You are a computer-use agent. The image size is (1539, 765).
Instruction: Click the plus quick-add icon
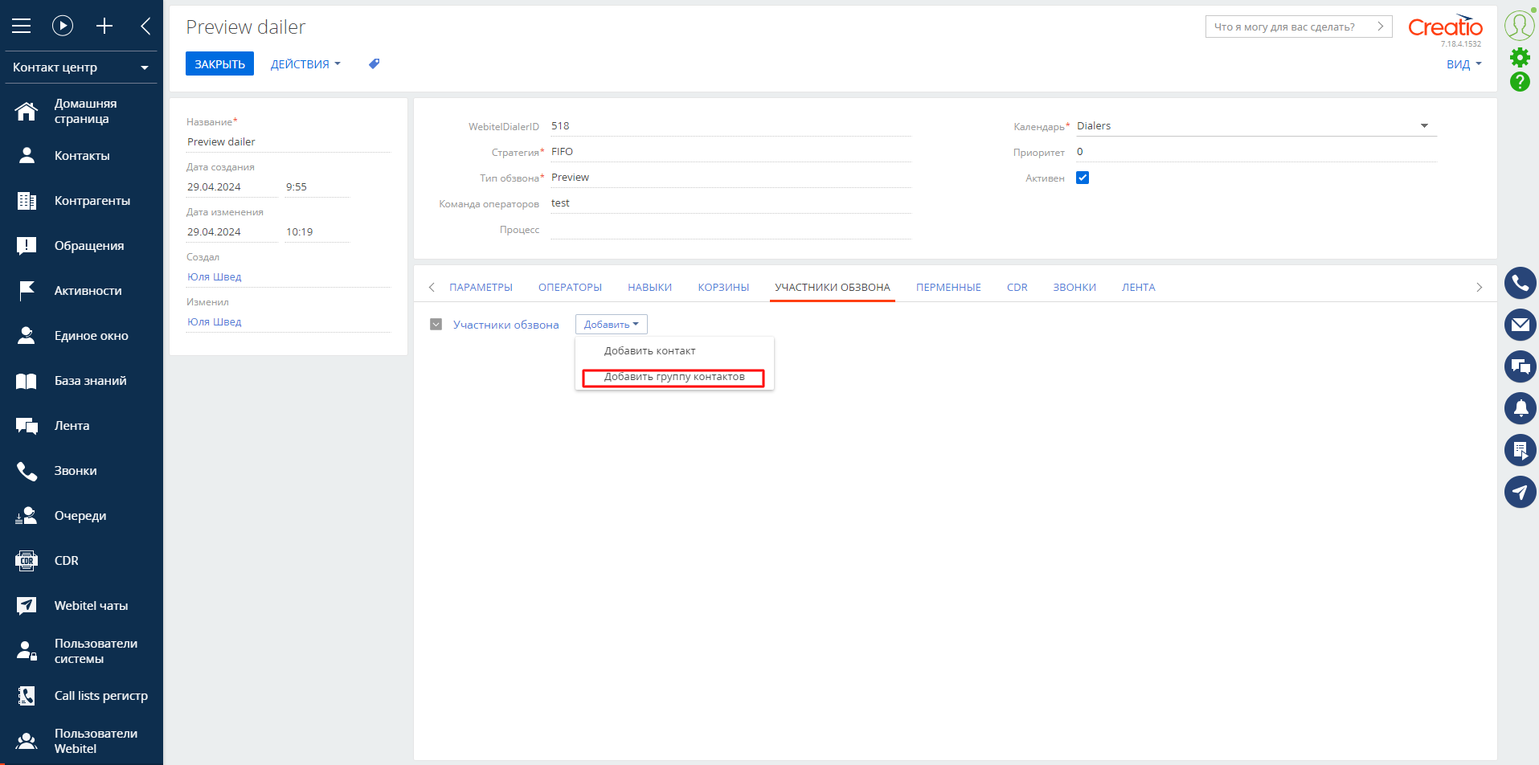coord(104,26)
